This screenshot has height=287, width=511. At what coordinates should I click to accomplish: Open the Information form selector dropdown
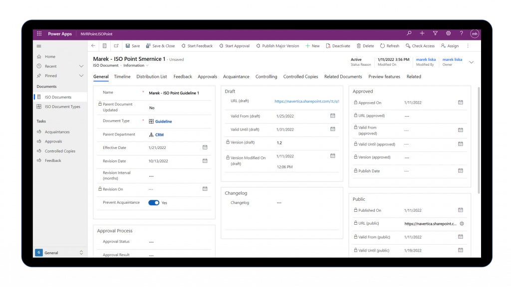click(x=136, y=65)
